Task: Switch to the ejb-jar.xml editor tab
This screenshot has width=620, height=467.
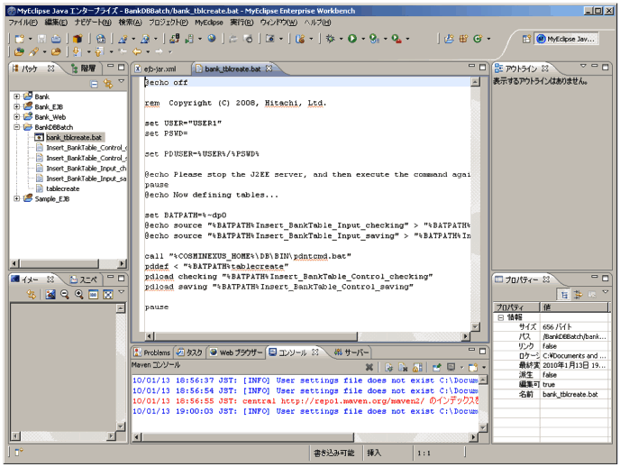Action: (x=160, y=69)
